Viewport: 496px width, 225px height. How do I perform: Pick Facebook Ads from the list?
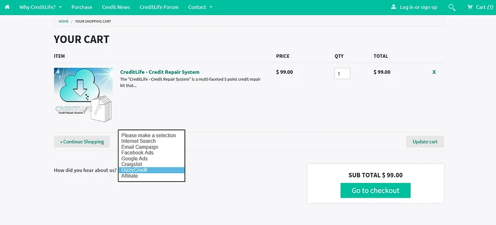point(137,153)
